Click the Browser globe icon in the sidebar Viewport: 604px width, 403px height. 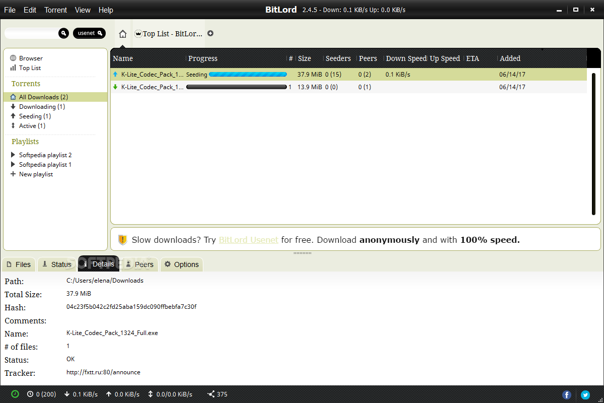[14, 58]
